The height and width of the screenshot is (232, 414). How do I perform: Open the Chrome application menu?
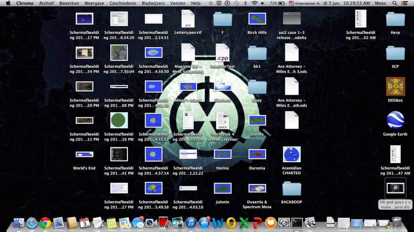click(25, 3)
